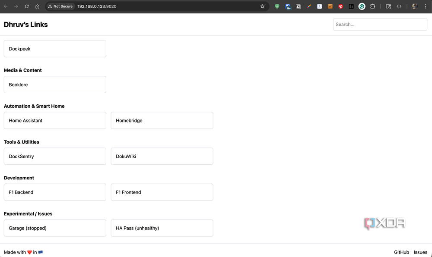Open the green shield ad-blocker extension
This screenshot has height=257, width=432.
277,6
